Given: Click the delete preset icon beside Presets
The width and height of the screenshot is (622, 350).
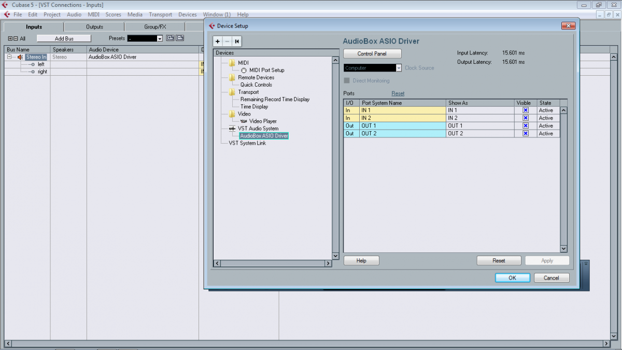Looking at the screenshot, I should (x=180, y=38).
